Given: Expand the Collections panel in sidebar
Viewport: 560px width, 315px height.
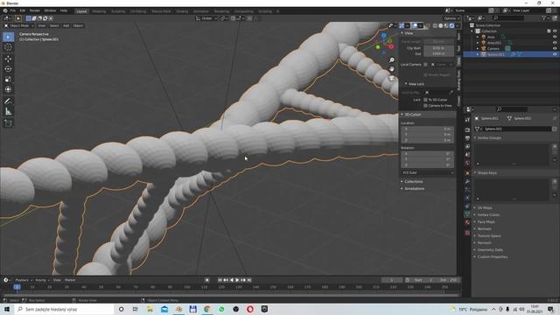Looking at the screenshot, I should 413,181.
